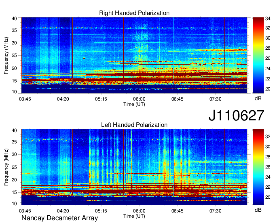The width and height of the screenshot is (275, 223).
Task: Click the 03:45 time tick of Right Handed plot
Action: tap(25, 99)
